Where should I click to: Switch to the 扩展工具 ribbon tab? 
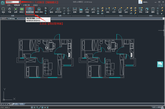click(x=27, y=5)
